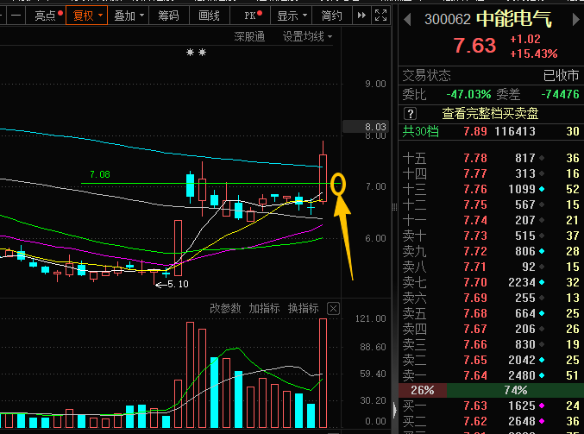The height and width of the screenshot is (434, 584).
Task: Click the double star markers above chart
Action: 197,52
